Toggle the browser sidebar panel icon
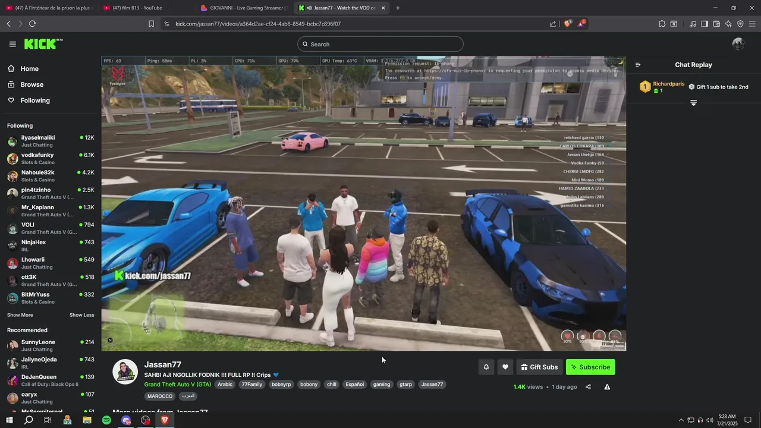The image size is (761, 428). tap(705, 24)
